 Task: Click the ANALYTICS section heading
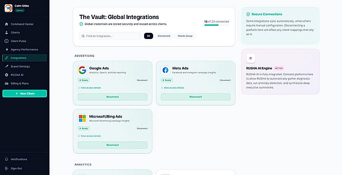[83, 165]
